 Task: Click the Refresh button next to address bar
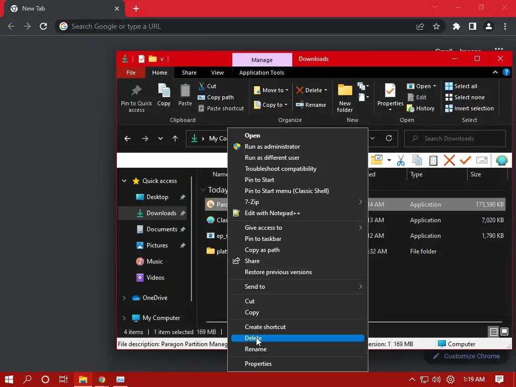(x=389, y=138)
